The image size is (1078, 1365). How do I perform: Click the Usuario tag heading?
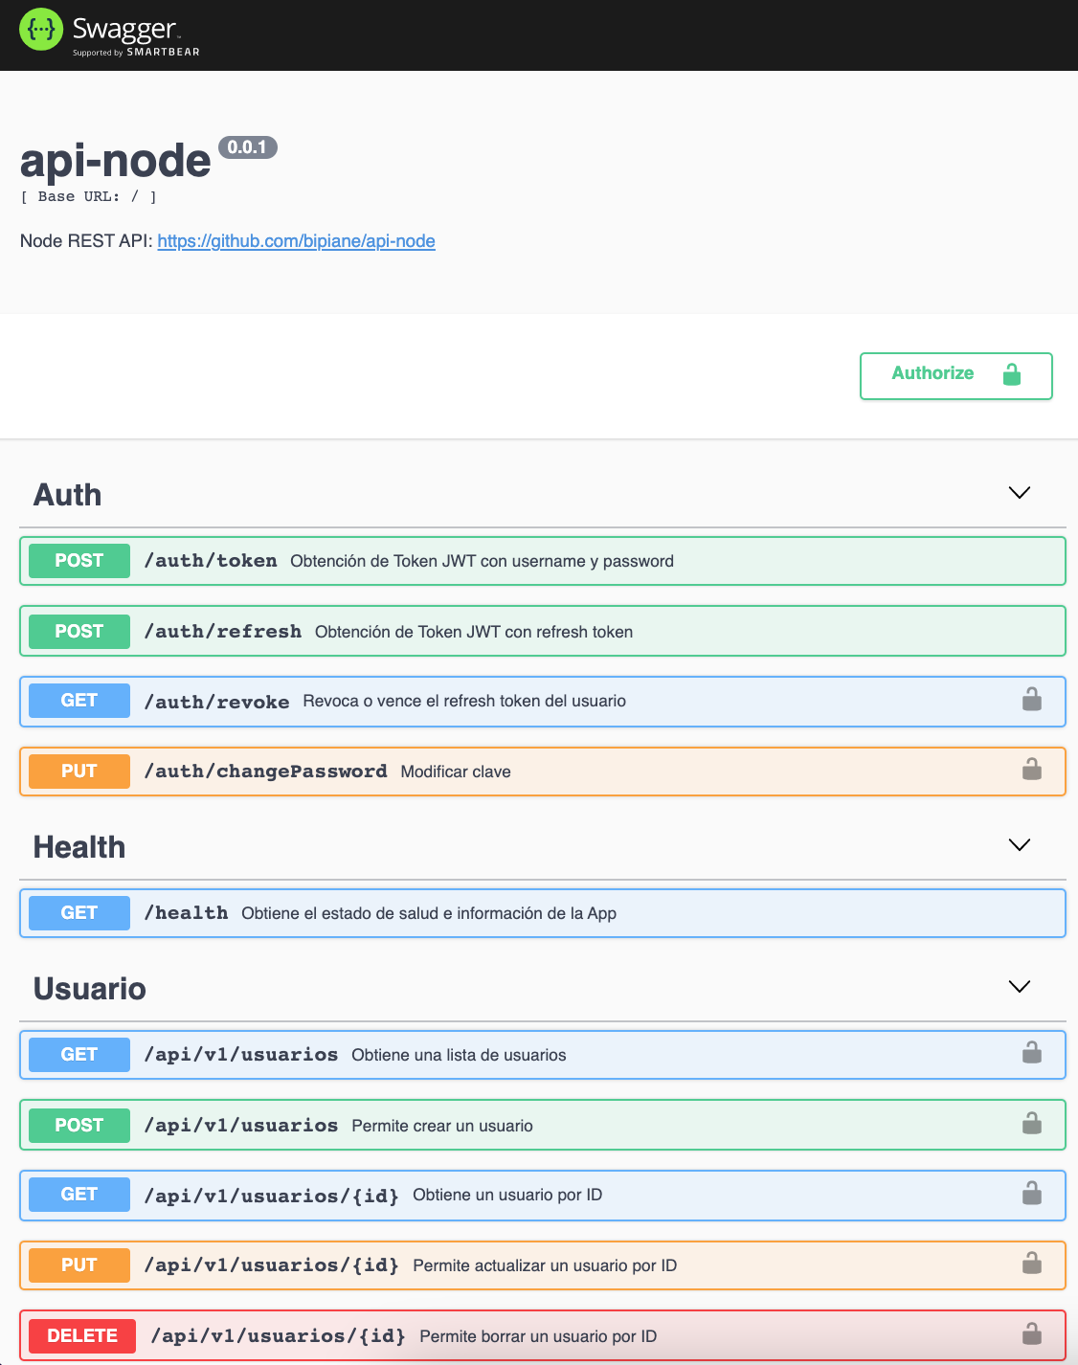[x=90, y=989]
